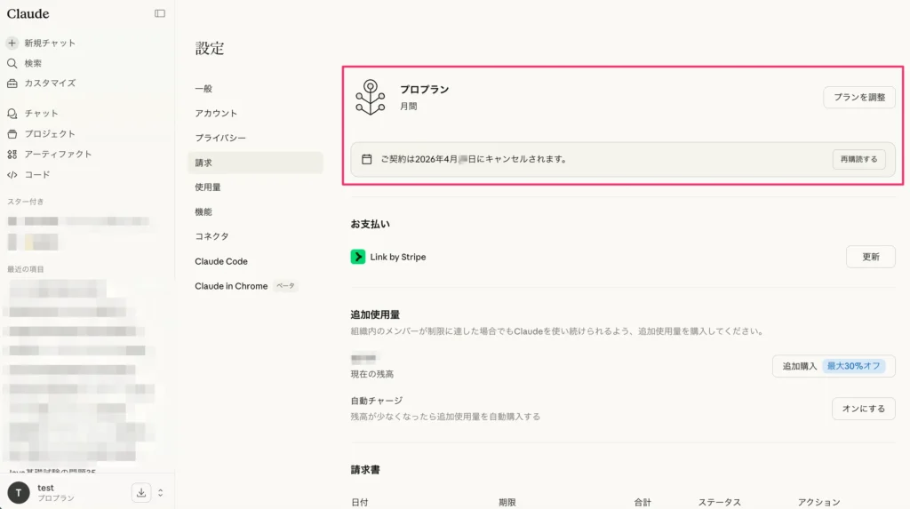Click 新規チャット label in sidebar
Image resolution: width=910 pixels, height=509 pixels.
pos(50,43)
